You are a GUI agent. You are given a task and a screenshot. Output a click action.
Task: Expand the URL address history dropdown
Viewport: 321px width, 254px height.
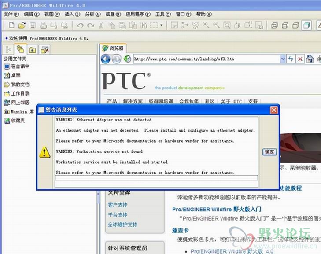pyautogui.click(x=283, y=59)
